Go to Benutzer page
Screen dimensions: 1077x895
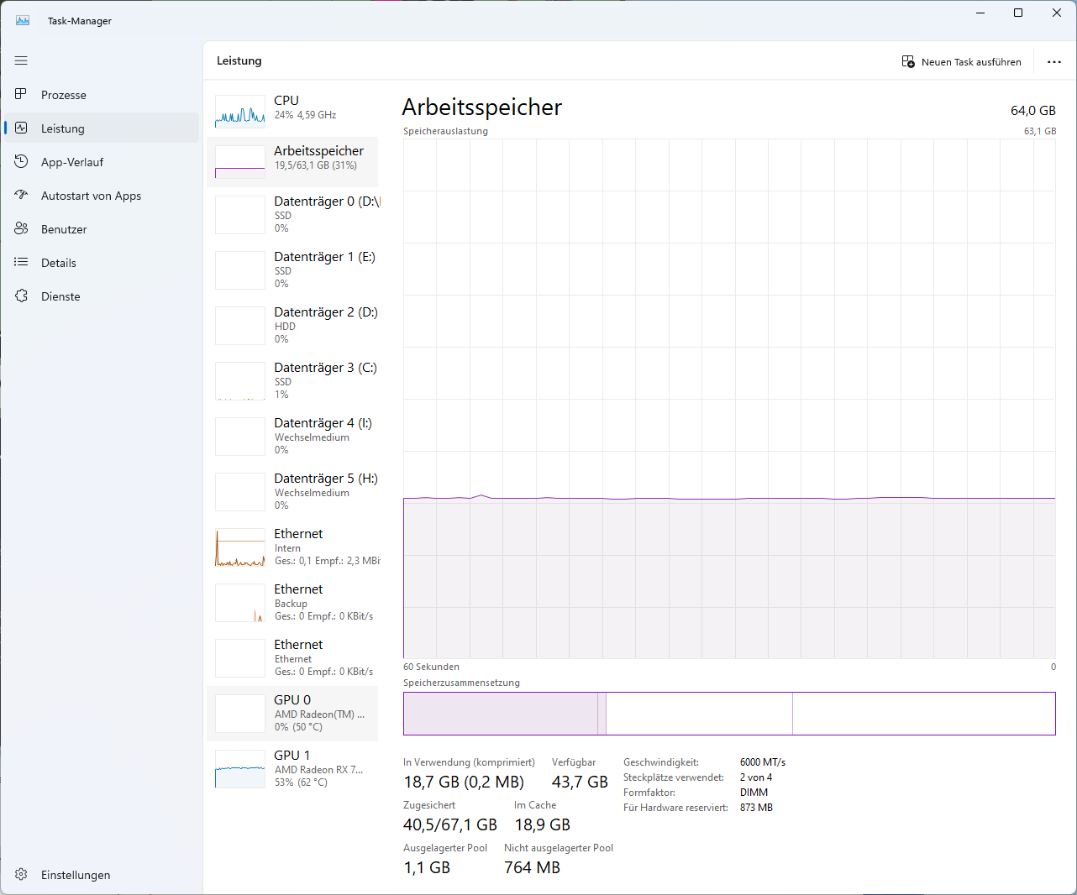point(101,229)
